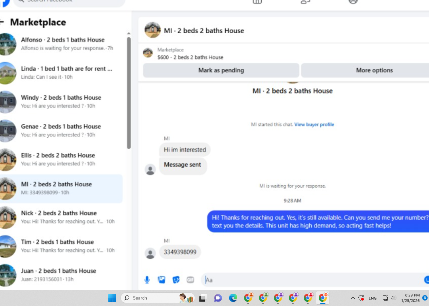The image size is (429, 306).
Task: Click Juan's listing thumbnail
Action: pos(7,275)
